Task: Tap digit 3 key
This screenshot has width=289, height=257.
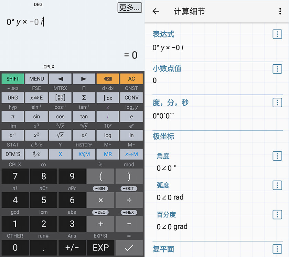Action: tap(72, 224)
